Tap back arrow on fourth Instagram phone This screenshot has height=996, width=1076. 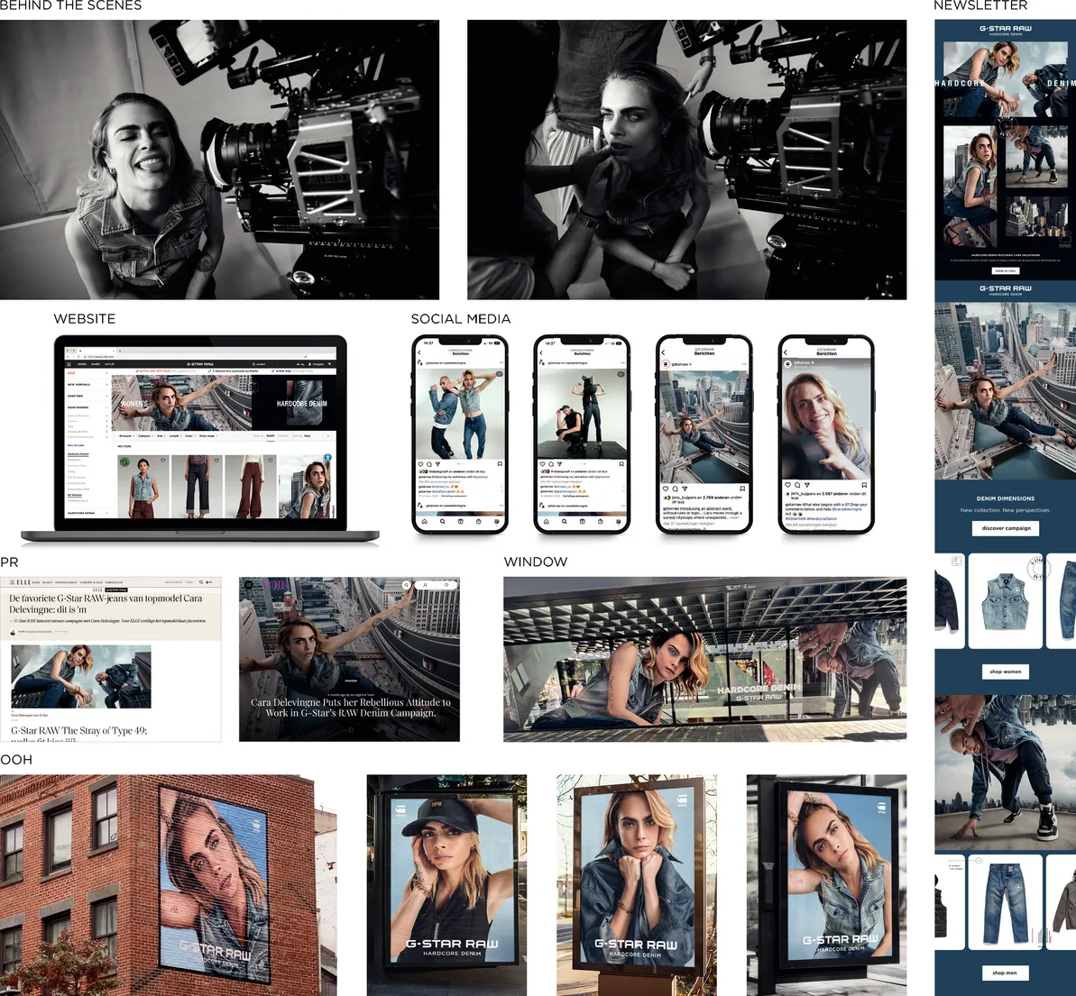point(786,352)
